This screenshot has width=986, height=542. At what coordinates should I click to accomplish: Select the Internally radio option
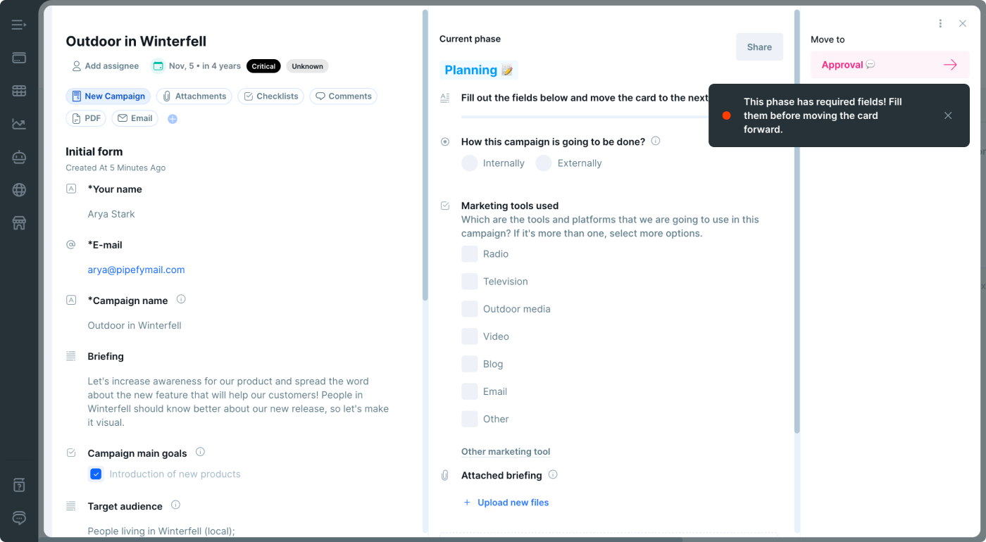[x=470, y=163]
